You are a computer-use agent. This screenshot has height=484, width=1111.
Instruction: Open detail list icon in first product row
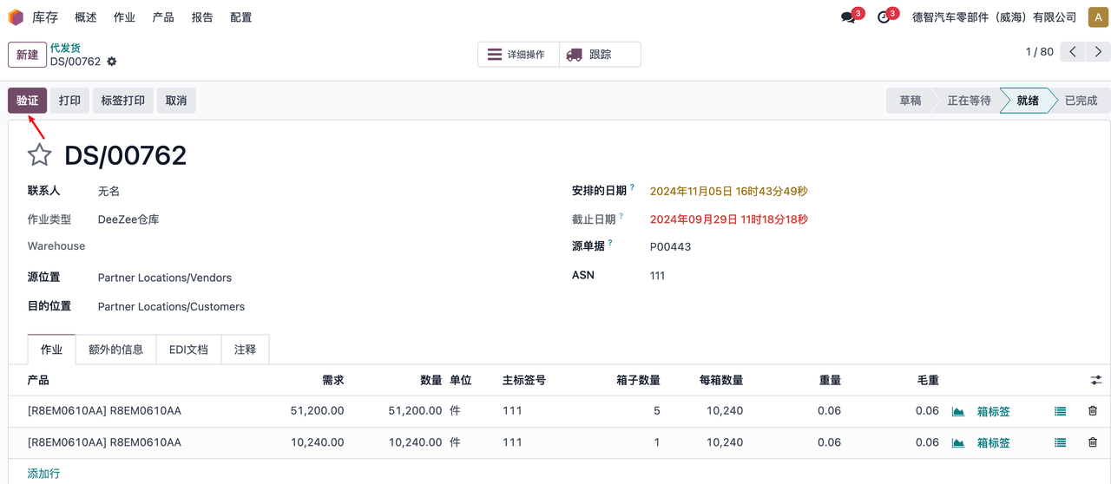coord(1060,411)
